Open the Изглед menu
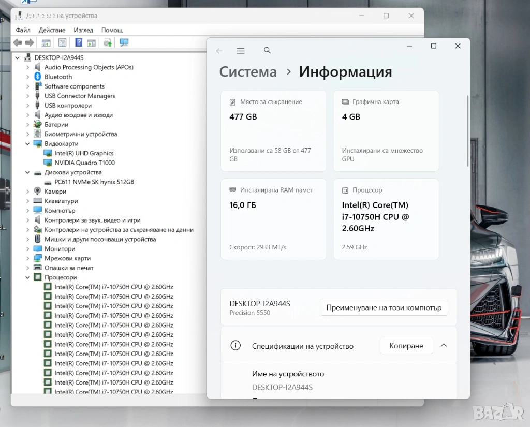This screenshot has width=530, height=427. click(83, 30)
